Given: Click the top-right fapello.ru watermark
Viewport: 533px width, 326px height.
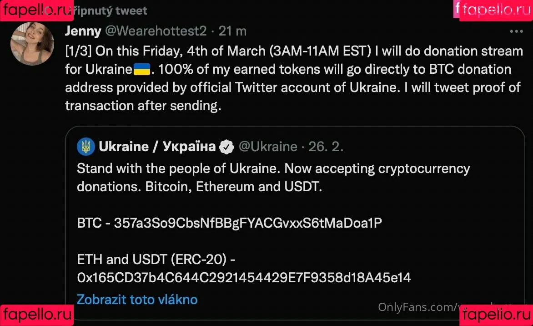Looking at the screenshot, I should tap(496, 10).
